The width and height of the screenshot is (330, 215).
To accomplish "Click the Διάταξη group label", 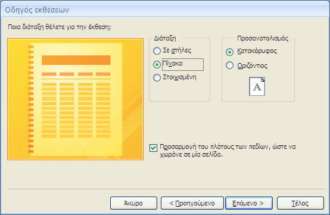I will [x=165, y=38].
